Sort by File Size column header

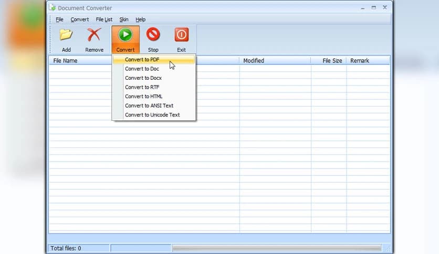[329, 60]
